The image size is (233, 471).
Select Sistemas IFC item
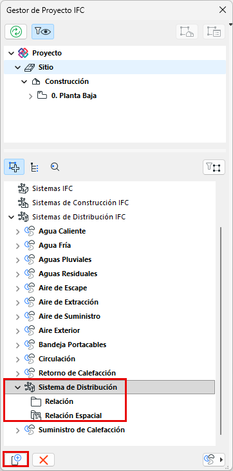click(52, 188)
